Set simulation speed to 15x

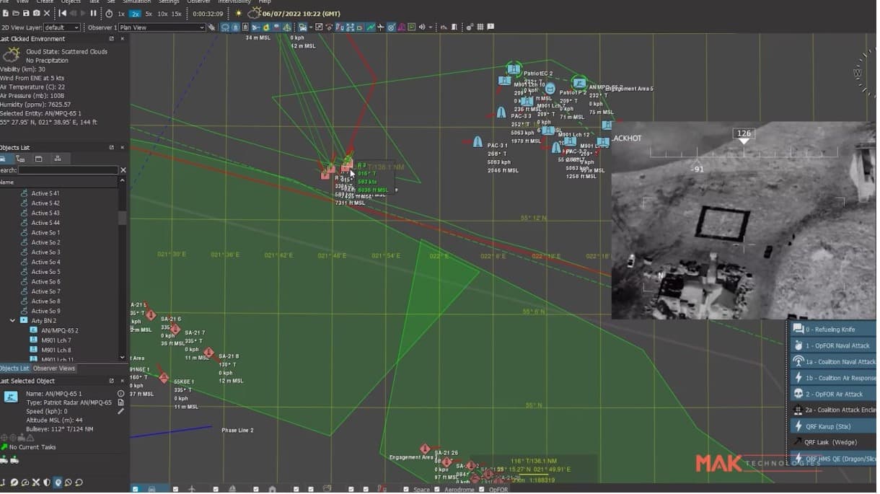(177, 14)
